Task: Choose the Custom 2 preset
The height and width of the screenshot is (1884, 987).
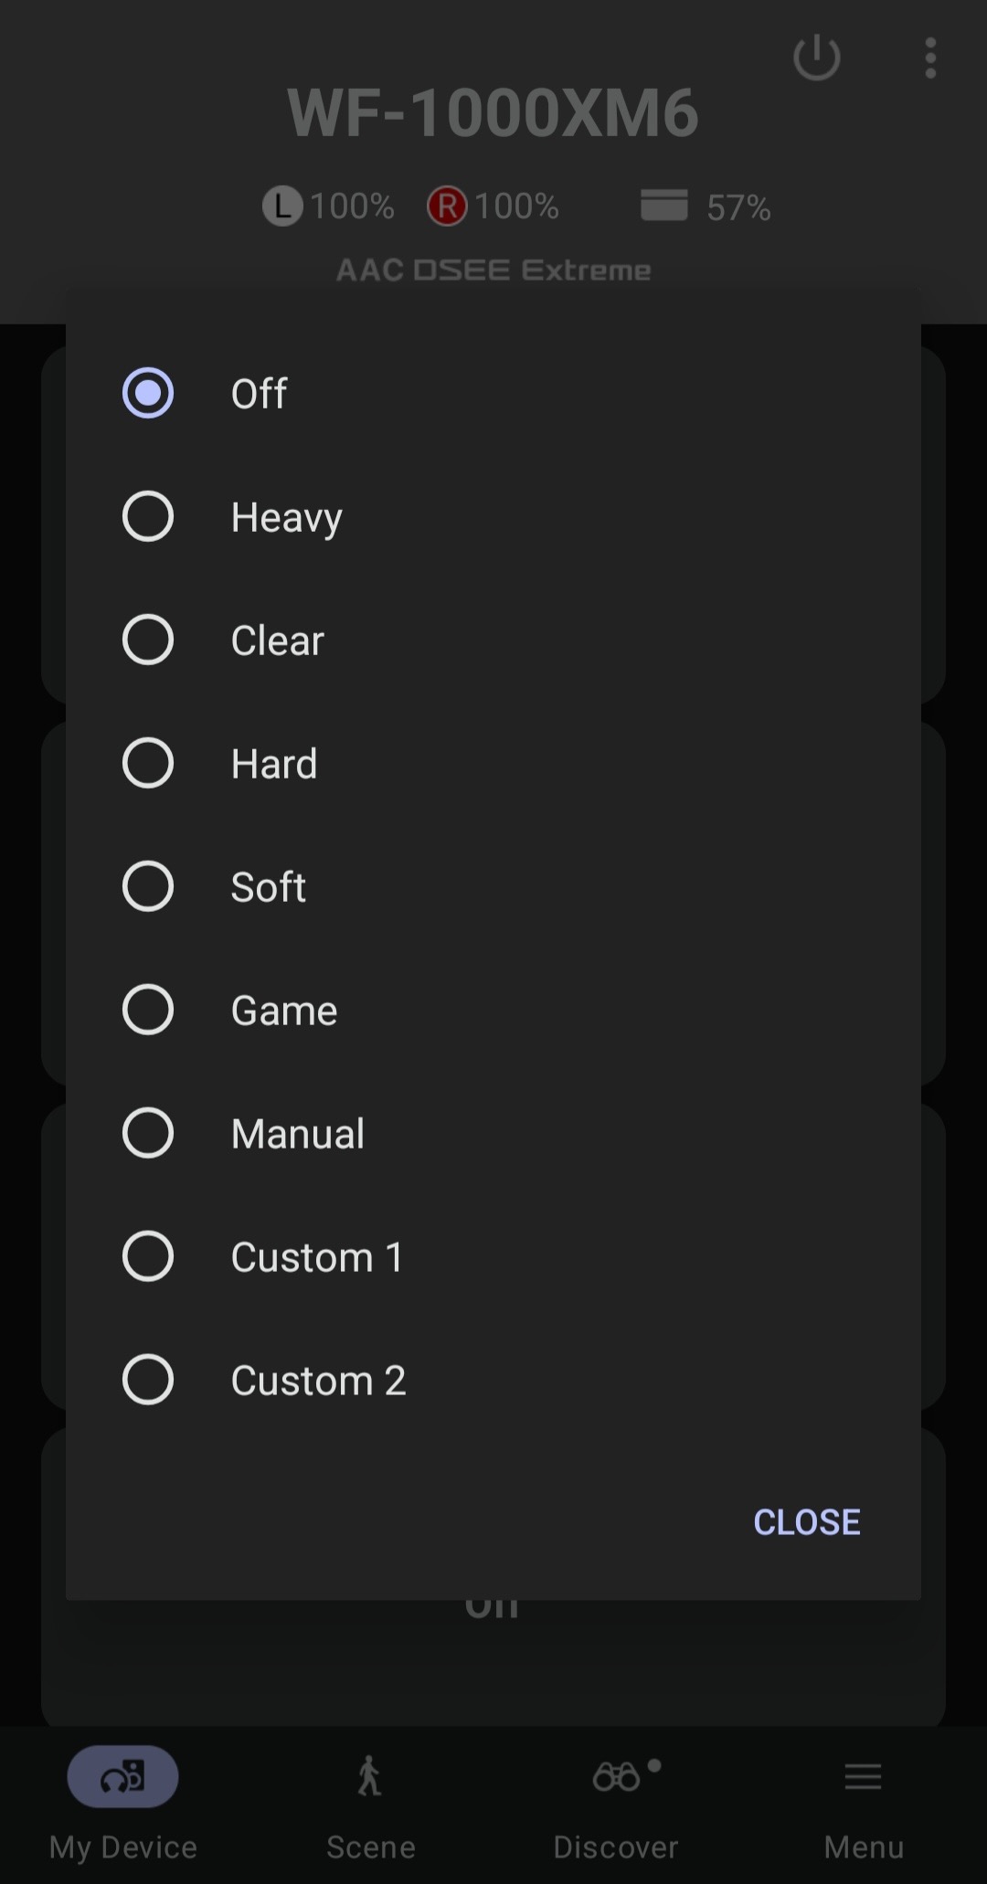Action: click(x=148, y=1380)
